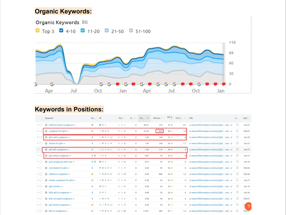The image size is (286, 215).
Task: Check the select-all checkbox in table header
Action: coord(41,118)
